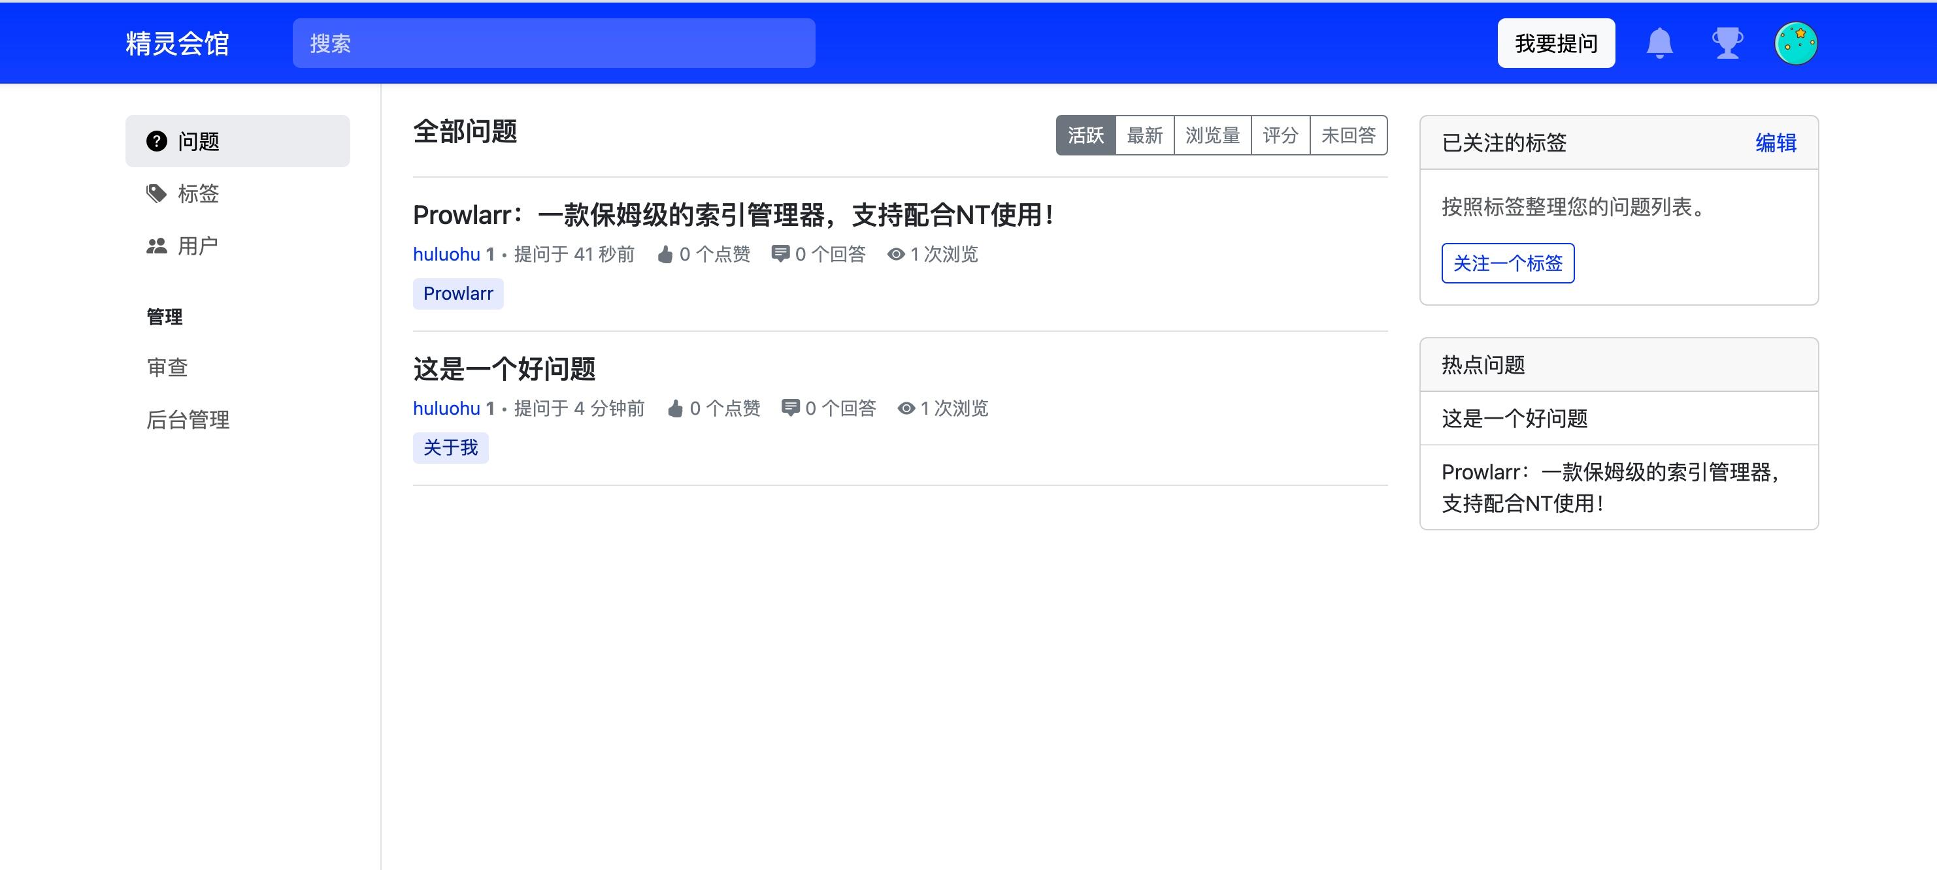The width and height of the screenshot is (1937, 870).
Task: Open the trophy achievements icon
Action: (1727, 43)
